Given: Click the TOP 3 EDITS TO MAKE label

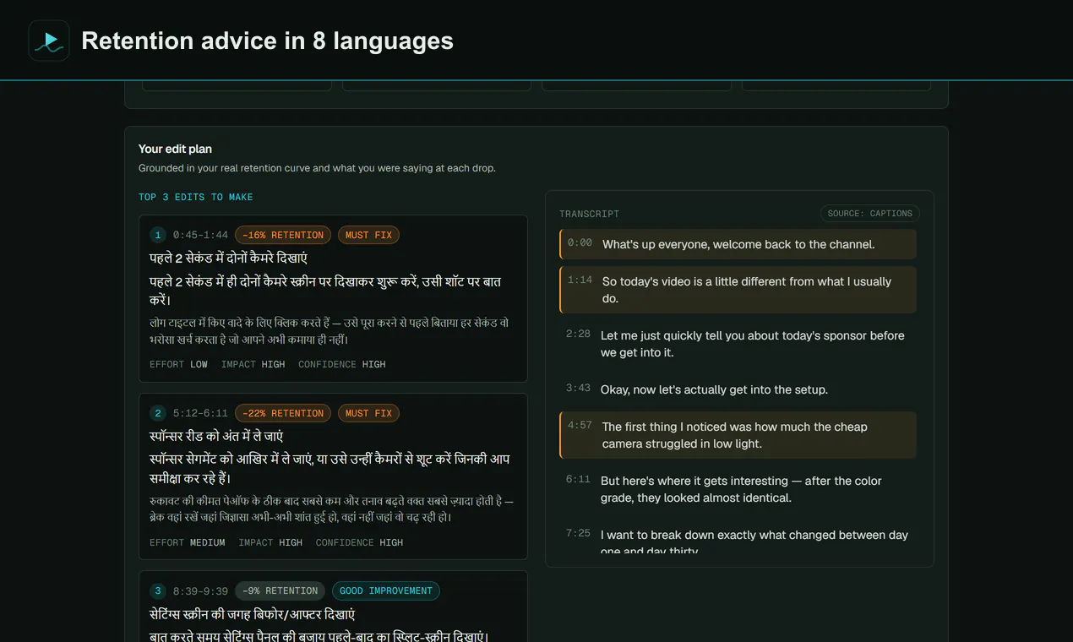Looking at the screenshot, I should (196, 197).
